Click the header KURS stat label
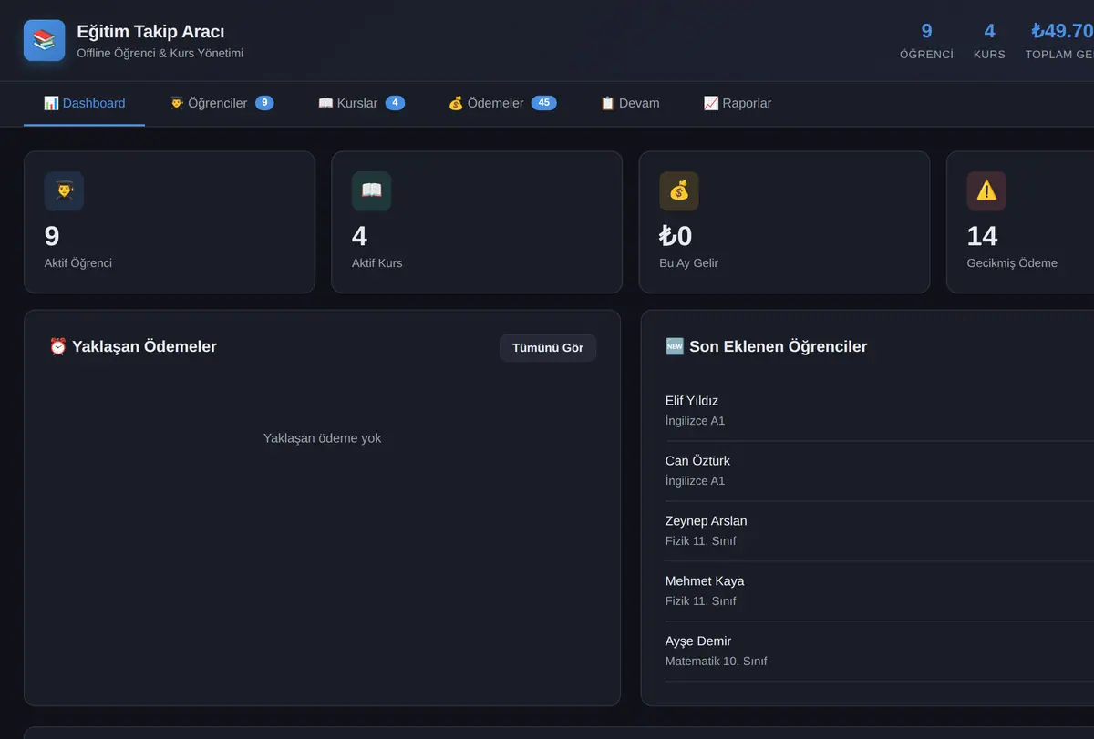This screenshot has width=1094, height=739. point(989,55)
